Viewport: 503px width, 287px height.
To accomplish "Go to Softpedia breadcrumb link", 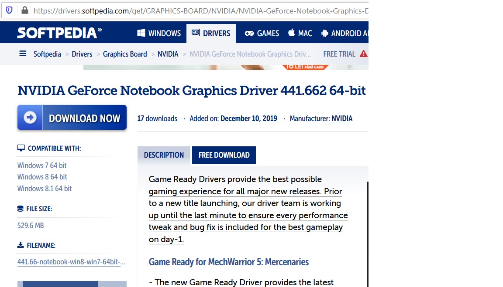I will pyautogui.click(x=47, y=54).
